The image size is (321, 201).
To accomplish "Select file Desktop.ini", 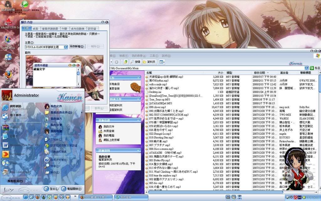I will pyautogui.click(x=155, y=92).
